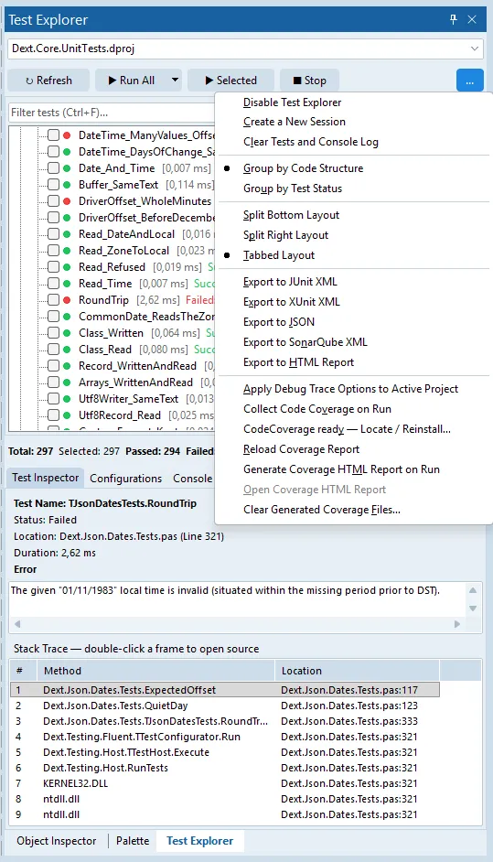Click the green status dot of Utf8Writer_SameText
This screenshot has height=862, width=493.
pyautogui.click(x=67, y=399)
